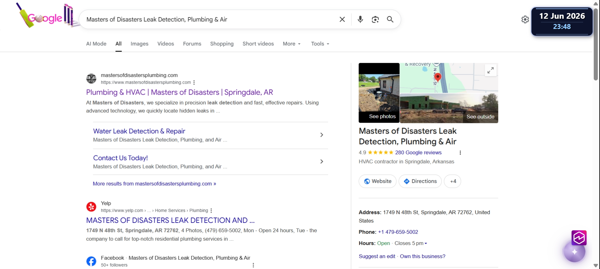The width and height of the screenshot is (600, 269).
Task: Open the Shopping tab
Action: pyautogui.click(x=222, y=44)
